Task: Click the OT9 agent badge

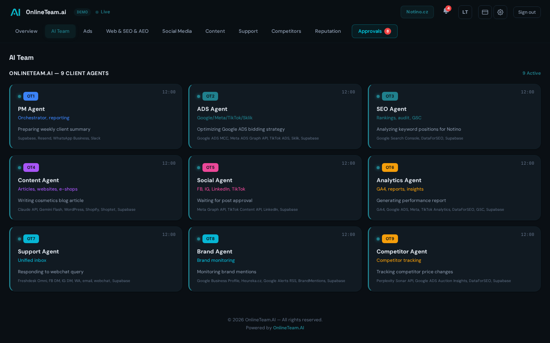Action: coord(390,239)
